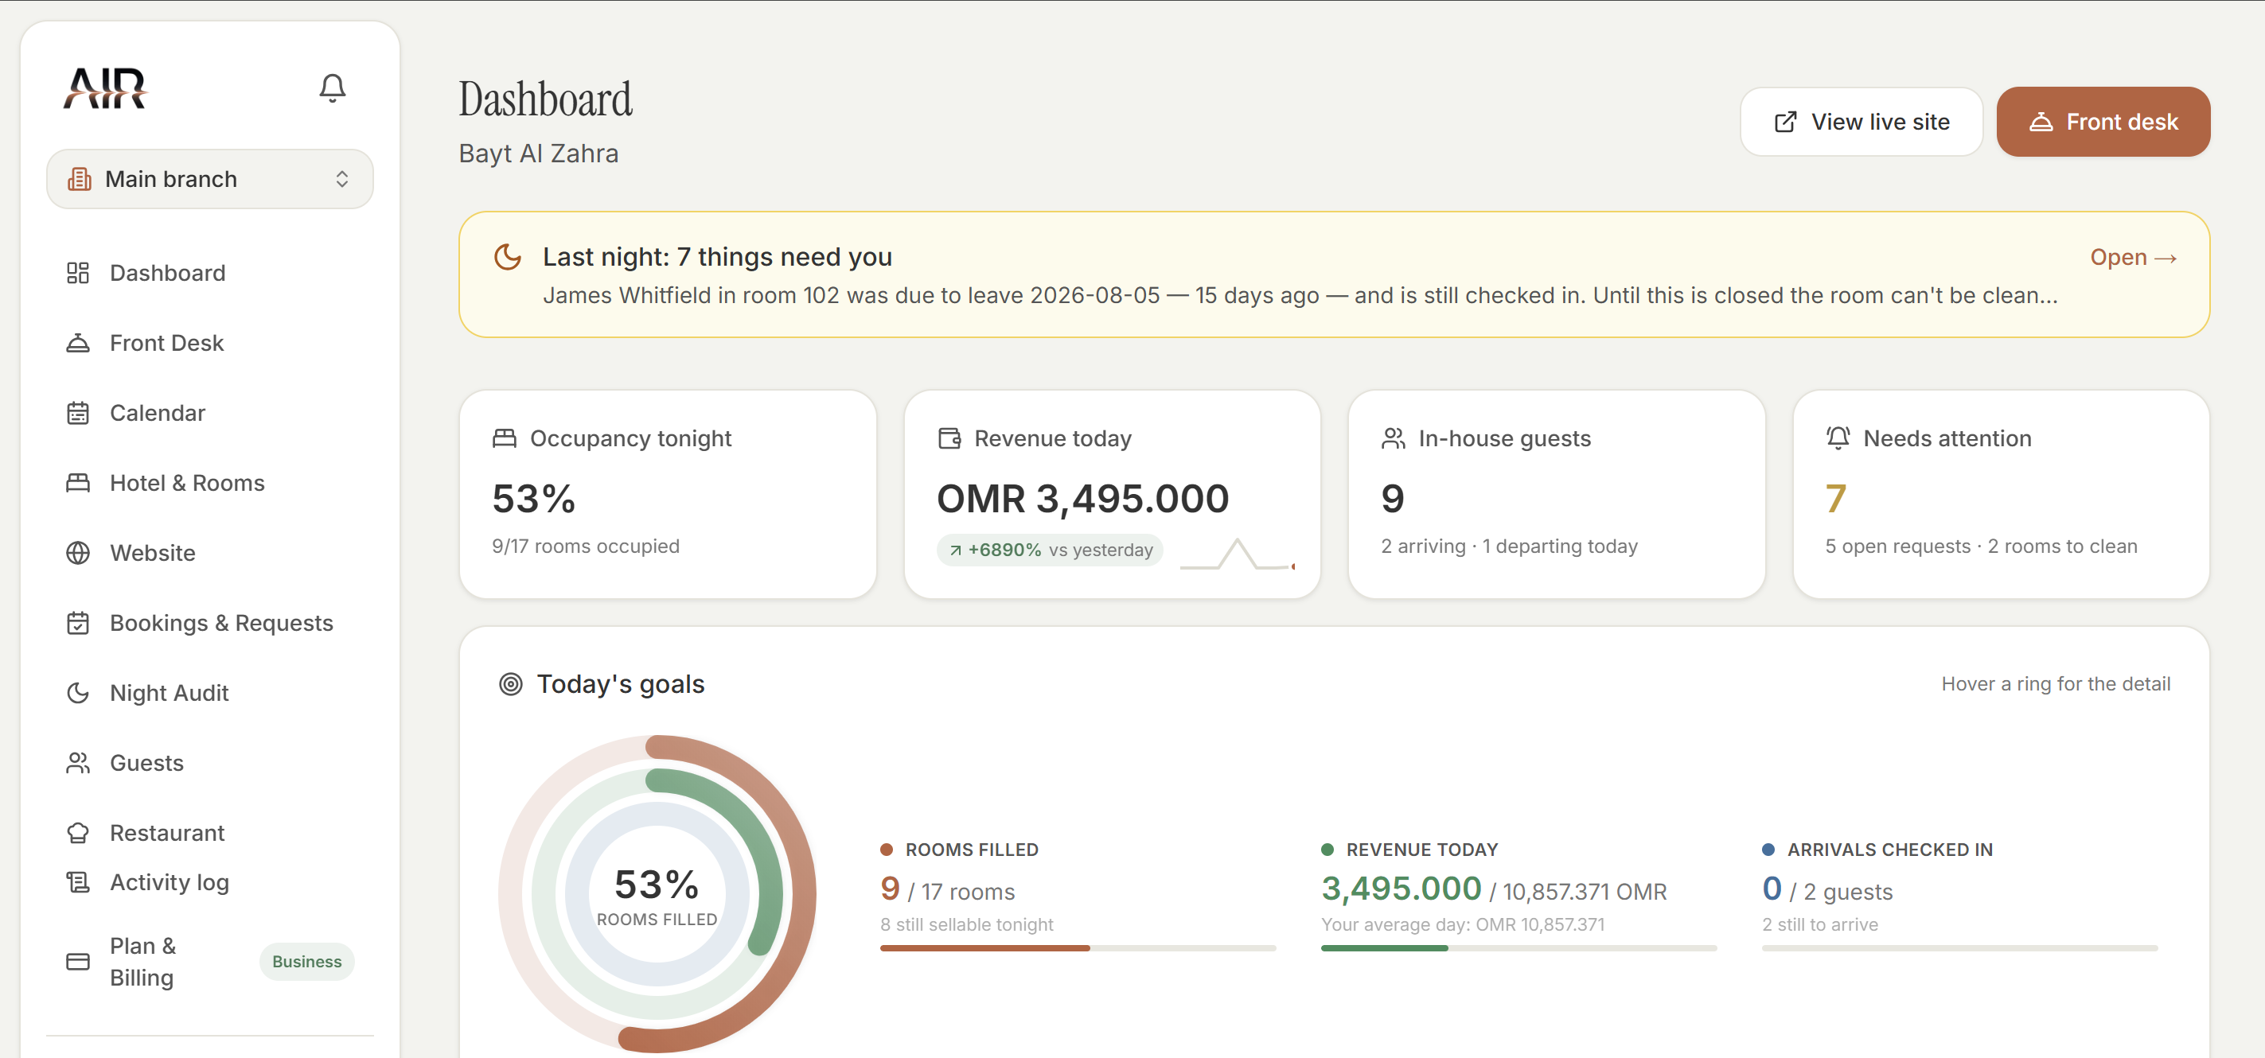The width and height of the screenshot is (2265, 1058).
Task: Open the Calendar page
Action: pyautogui.click(x=210, y=413)
